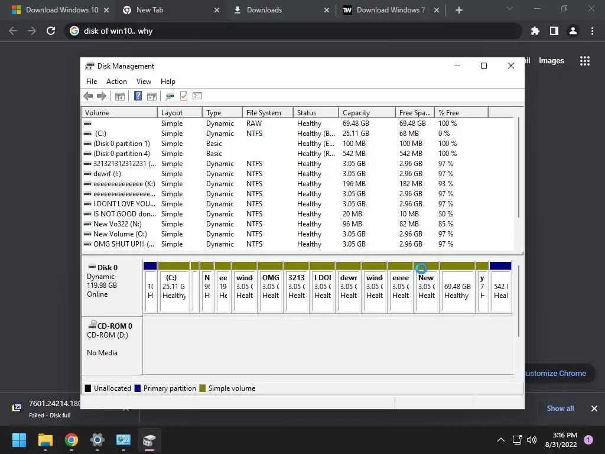Open the File menu in Disk Management

click(x=92, y=82)
